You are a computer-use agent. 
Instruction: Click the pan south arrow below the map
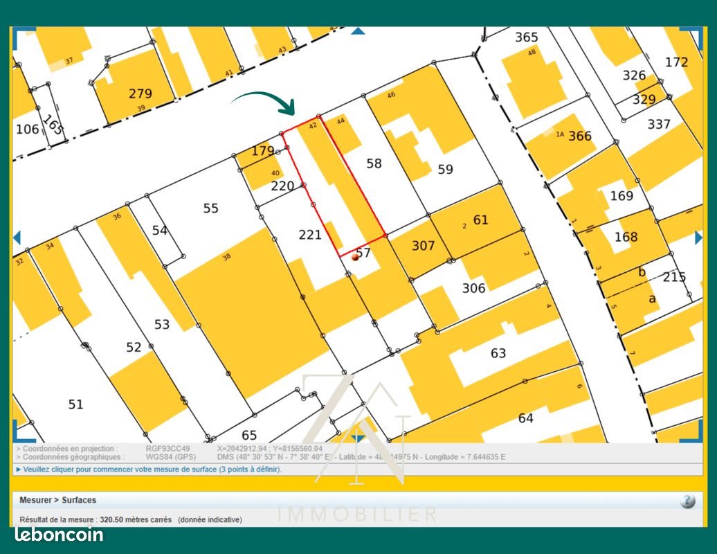point(358,437)
